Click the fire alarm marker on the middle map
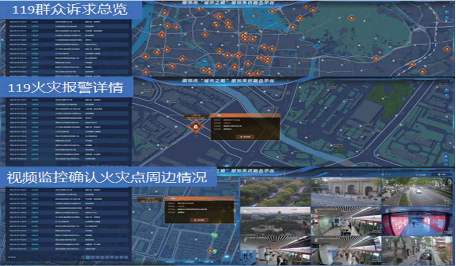This screenshot has width=456, height=266. (195, 126)
